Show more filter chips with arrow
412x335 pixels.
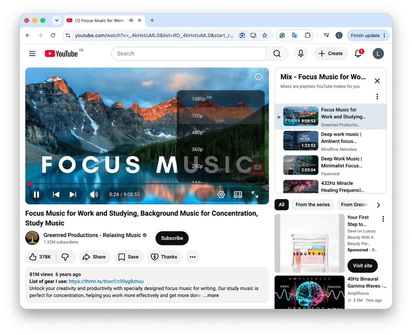pos(378,205)
